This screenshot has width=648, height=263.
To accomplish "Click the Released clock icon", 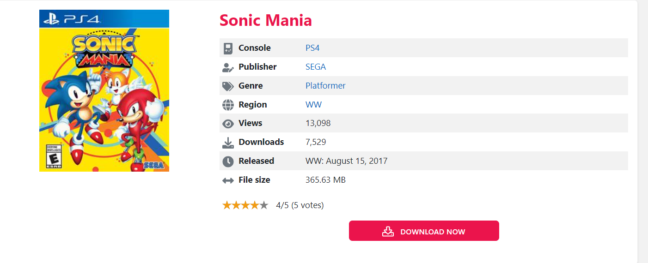I will (228, 161).
